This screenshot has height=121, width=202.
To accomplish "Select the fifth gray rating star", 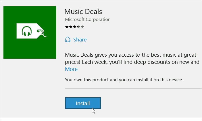I will pyautogui.click(x=82, y=27).
